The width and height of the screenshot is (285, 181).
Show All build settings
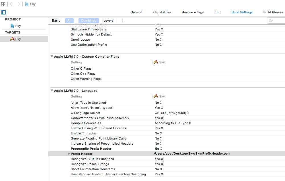tap(69, 20)
